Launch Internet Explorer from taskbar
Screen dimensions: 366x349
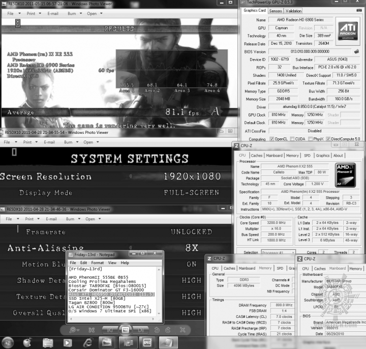tap(88, 343)
